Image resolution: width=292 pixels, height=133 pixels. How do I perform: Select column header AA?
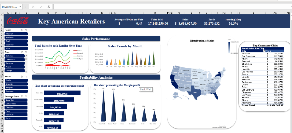point(275,13)
